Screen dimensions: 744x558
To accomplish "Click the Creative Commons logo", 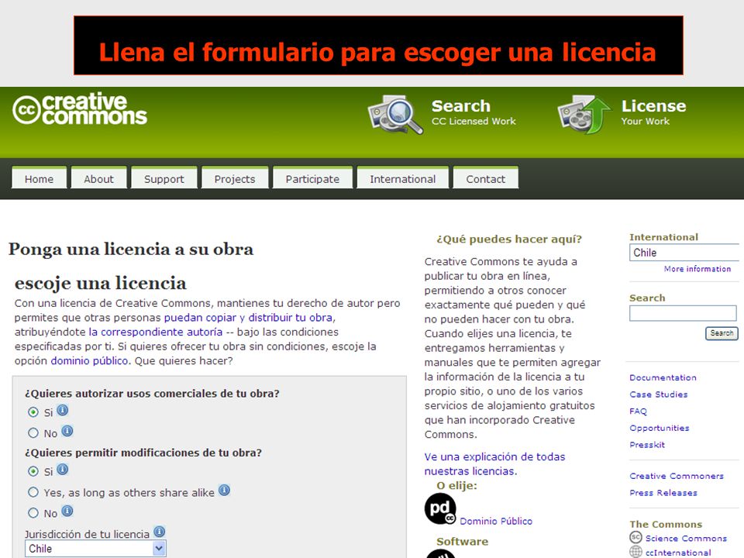I will pos(80,109).
